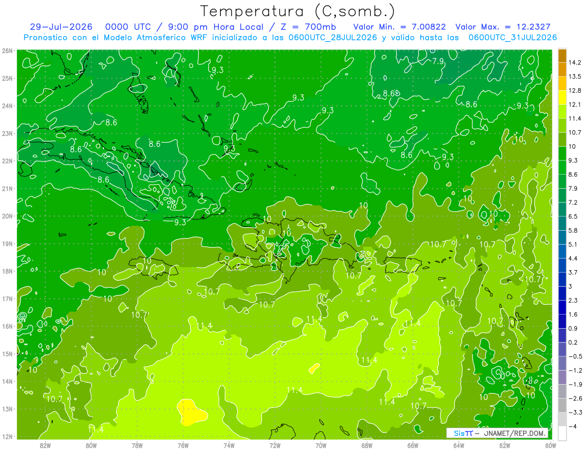This screenshot has width=585, height=452.
Task: Click the "74W" longitude axis label
Action: tap(229, 445)
